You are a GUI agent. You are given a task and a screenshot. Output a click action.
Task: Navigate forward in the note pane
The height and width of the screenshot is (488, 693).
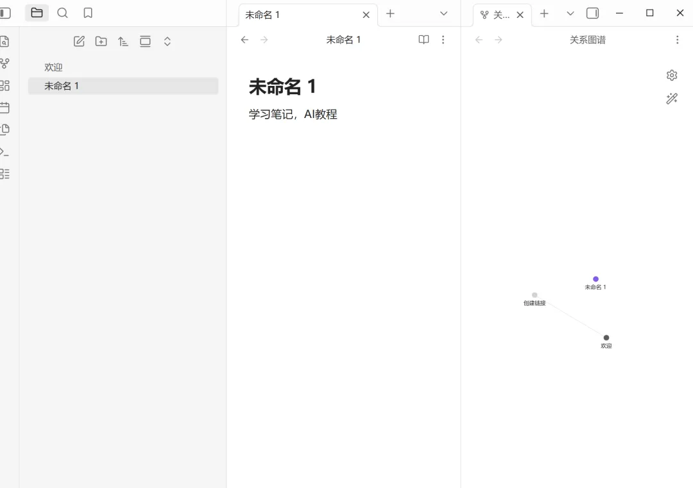(x=264, y=40)
